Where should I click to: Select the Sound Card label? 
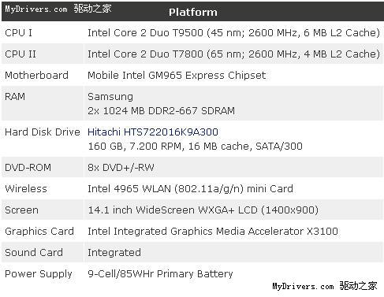pyautogui.click(x=34, y=253)
